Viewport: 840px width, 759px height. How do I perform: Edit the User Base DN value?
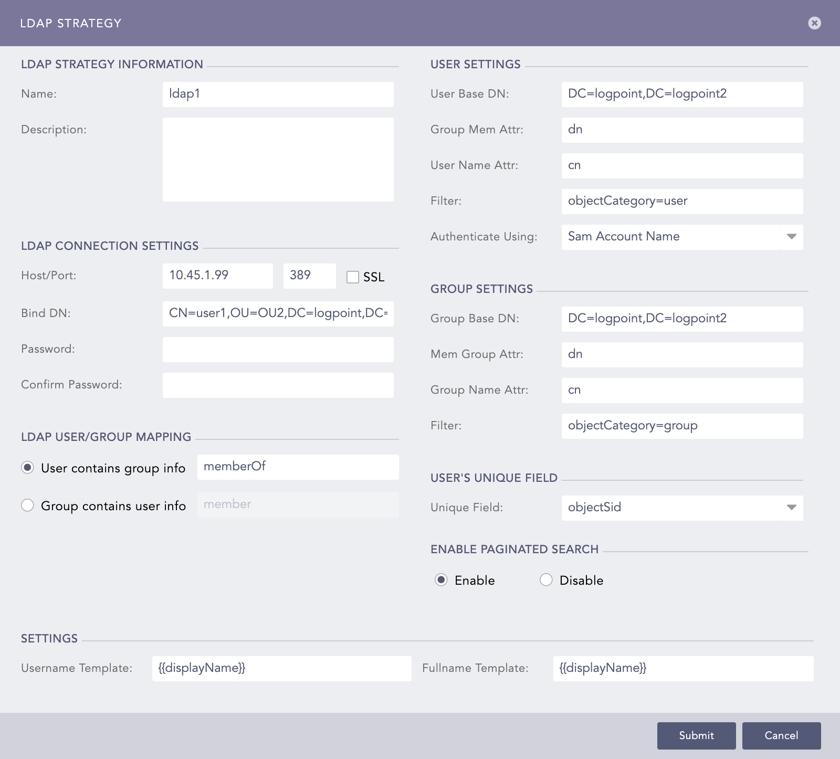(681, 94)
